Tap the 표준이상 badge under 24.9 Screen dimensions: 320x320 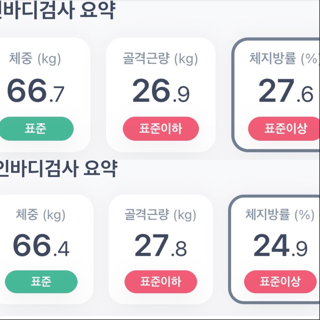coord(280,282)
